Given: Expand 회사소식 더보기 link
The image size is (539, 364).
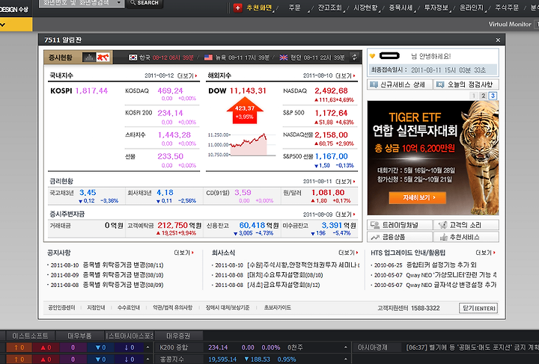Looking at the screenshot, I should point(348,253).
